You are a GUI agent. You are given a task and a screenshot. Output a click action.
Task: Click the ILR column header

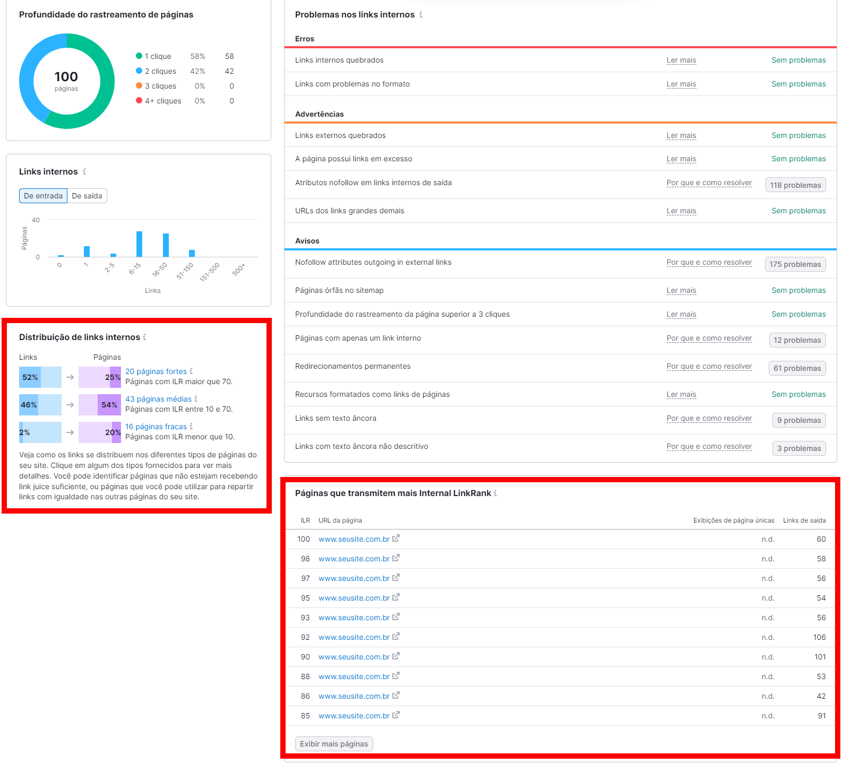tap(305, 520)
